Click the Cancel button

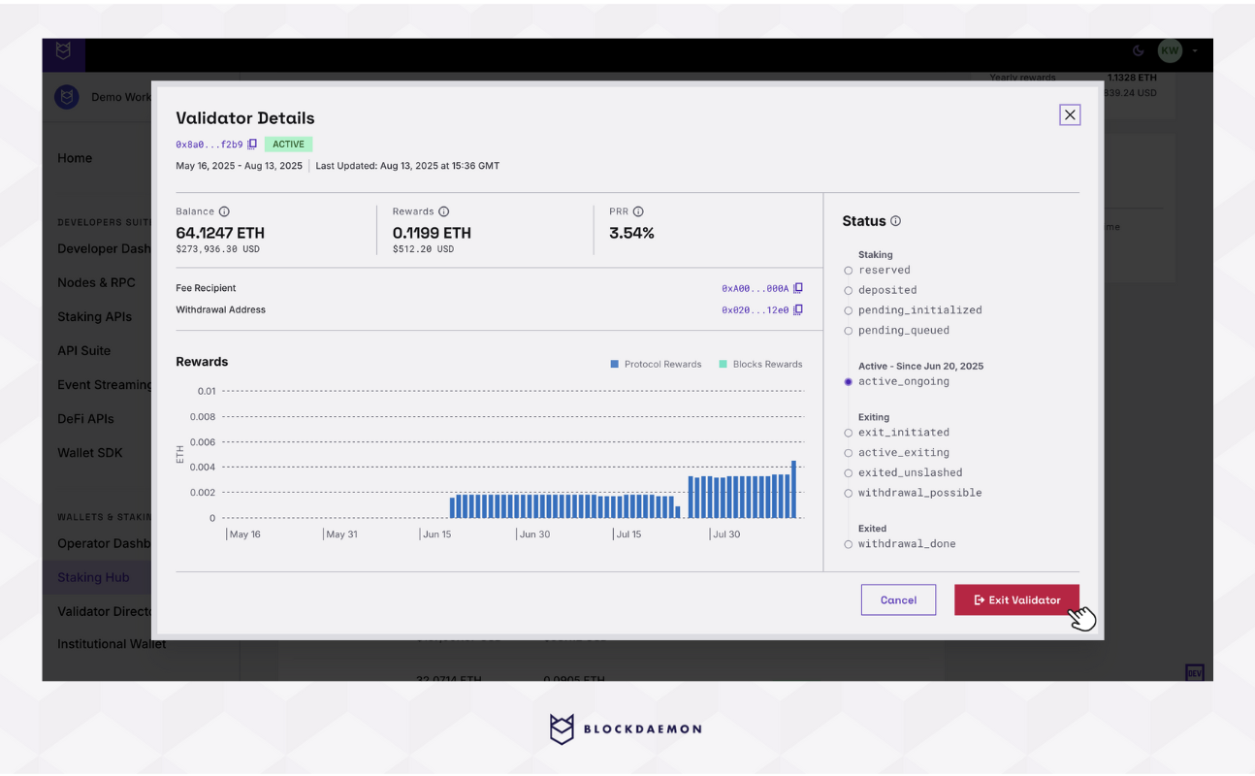click(x=898, y=599)
